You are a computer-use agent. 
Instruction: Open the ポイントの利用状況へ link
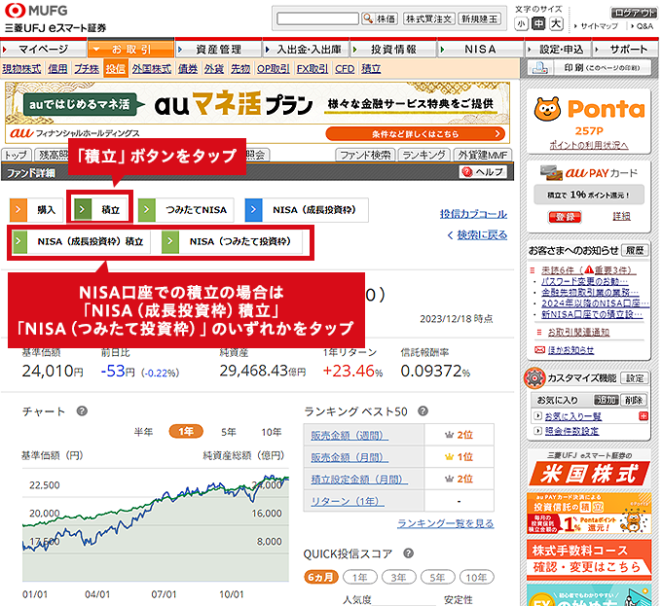(x=589, y=145)
